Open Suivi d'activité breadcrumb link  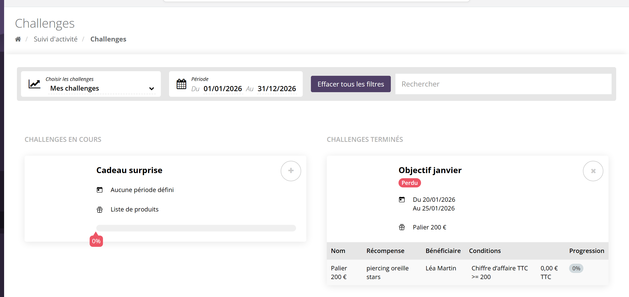click(x=56, y=39)
